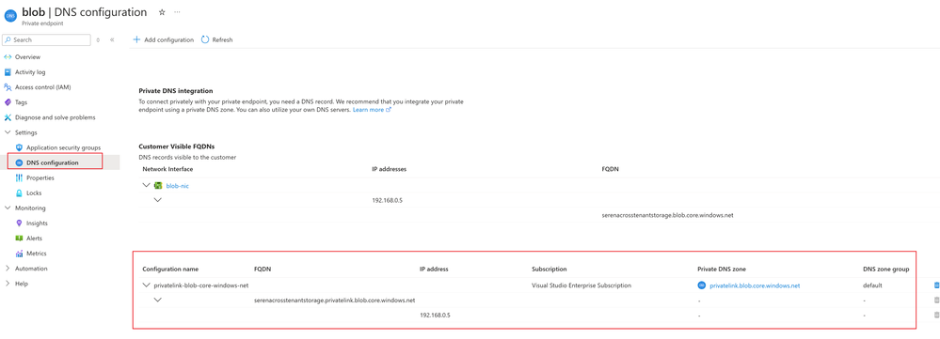Open privatelink.blob.core.windows.net DNS zone link
Image resolution: width=940 pixels, height=339 pixels.
tap(755, 285)
